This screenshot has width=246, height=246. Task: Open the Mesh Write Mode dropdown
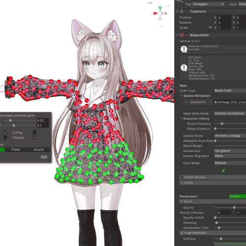pyautogui.click(x=230, y=114)
